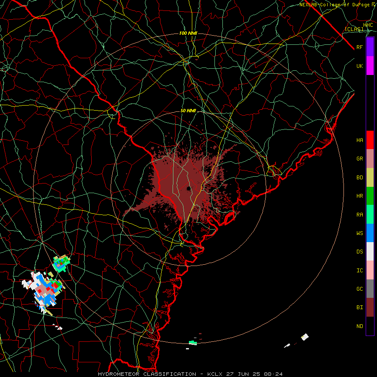
Task: Click the brown BI legend swatch
Action: [370, 307]
